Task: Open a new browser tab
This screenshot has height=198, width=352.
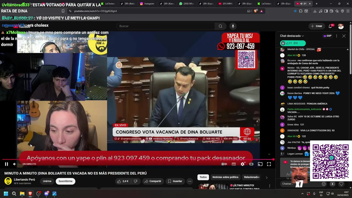Action: [317, 4]
